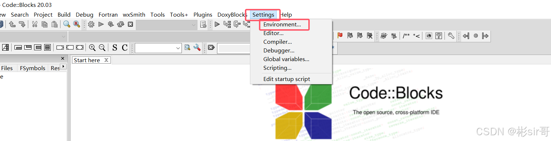Click the Debug/Continue play icon
Viewport: 551px width, 141px height.
[x=217, y=24]
